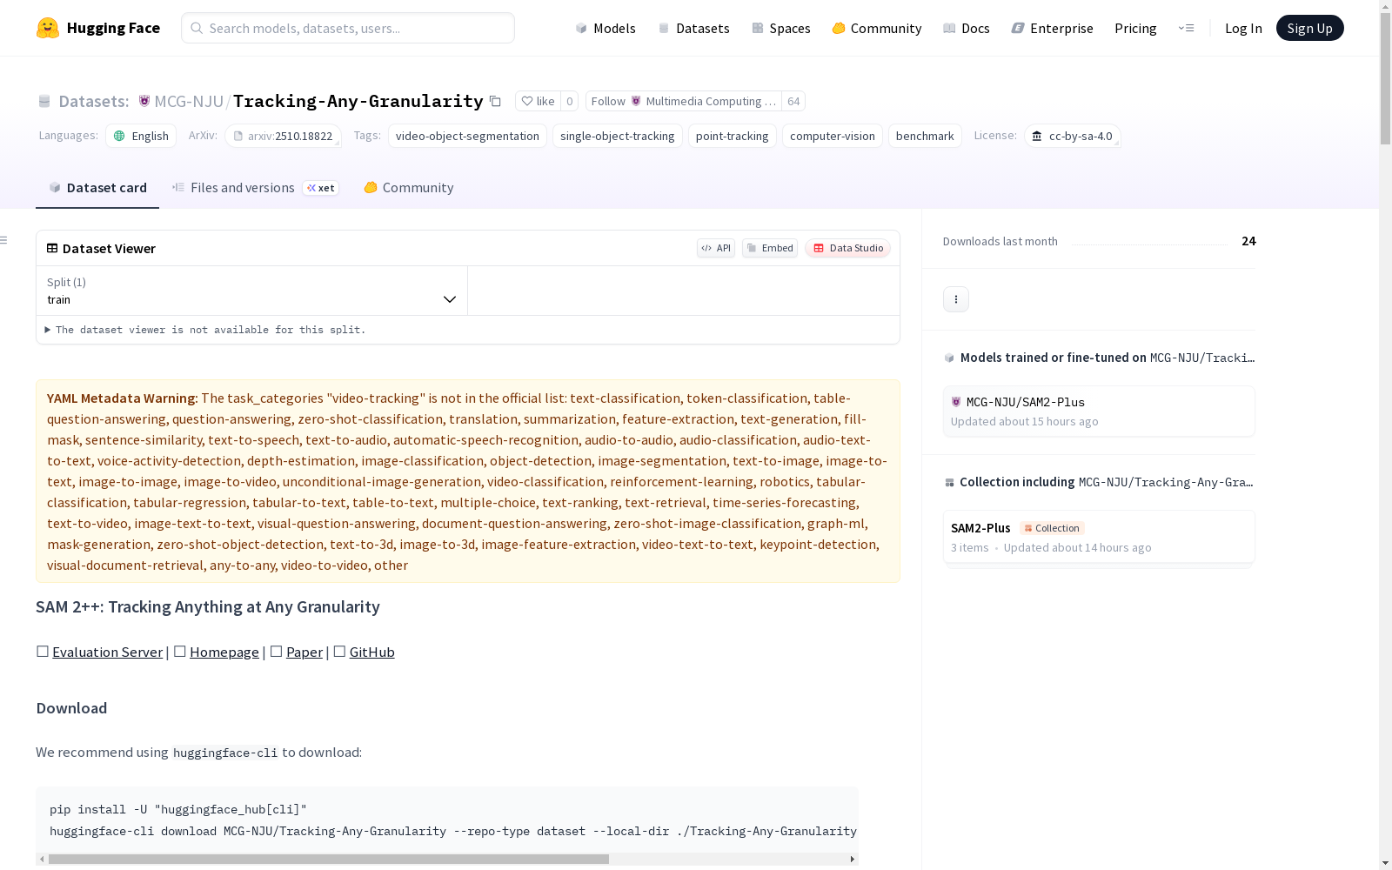This screenshot has width=1392, height=870.
Task: Click the Download heading
Action: [x=71, y=708]
